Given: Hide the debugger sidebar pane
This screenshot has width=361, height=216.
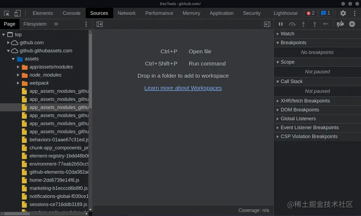Looking at the screenshot, I should coord(267,24).
